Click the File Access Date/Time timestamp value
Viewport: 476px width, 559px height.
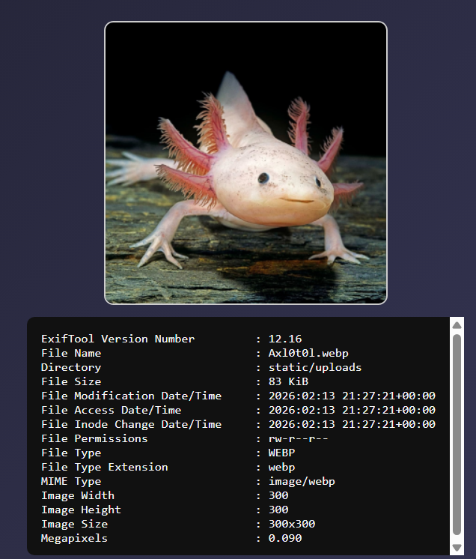coord(352,410)
